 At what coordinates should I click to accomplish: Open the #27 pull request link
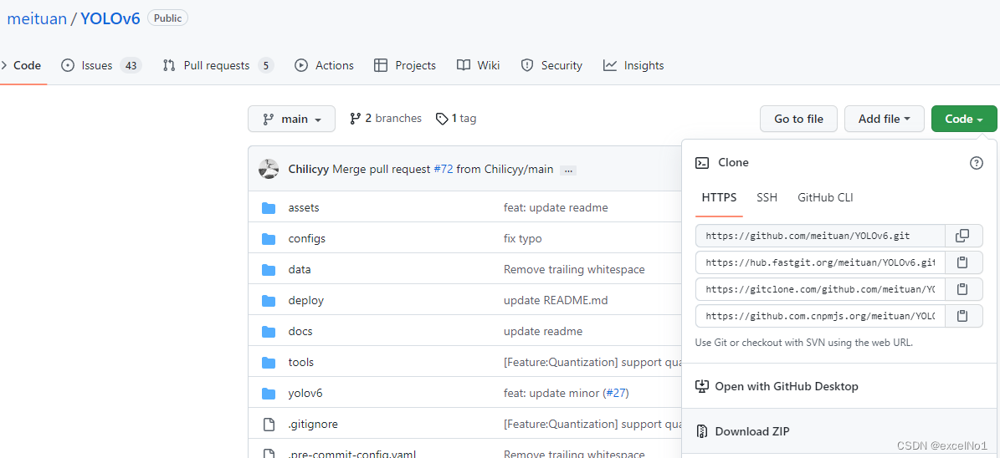click(616, 393)
